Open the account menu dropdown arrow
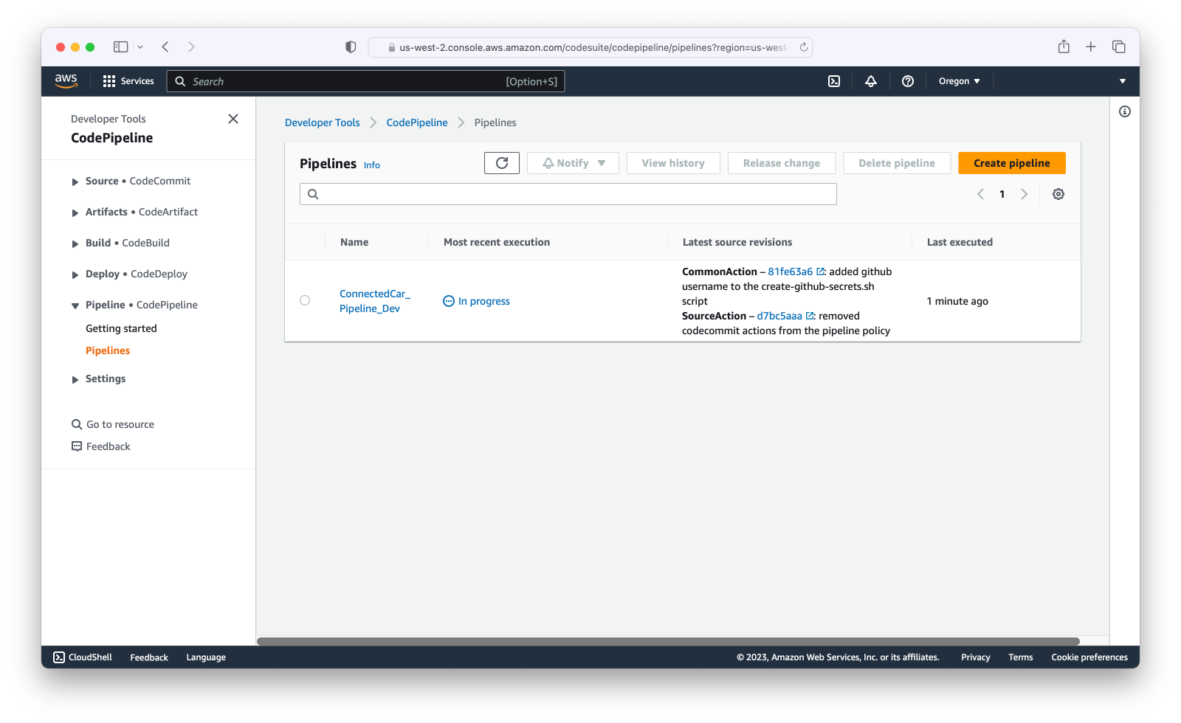 click(1123, 81)
